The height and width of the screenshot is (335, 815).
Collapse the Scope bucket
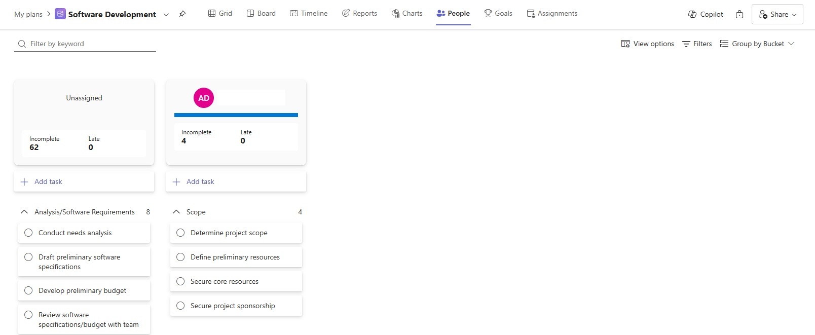[x=176, y=212]
